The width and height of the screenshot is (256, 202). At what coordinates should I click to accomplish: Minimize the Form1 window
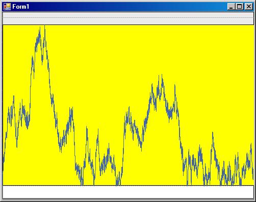[231, 7]
